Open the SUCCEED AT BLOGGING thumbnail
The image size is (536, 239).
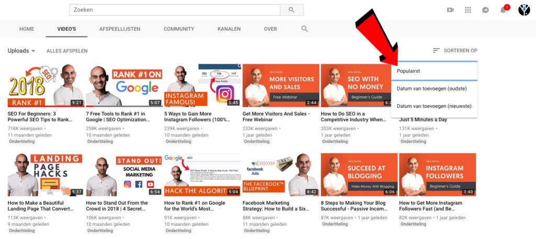click(x=359, y=175)
